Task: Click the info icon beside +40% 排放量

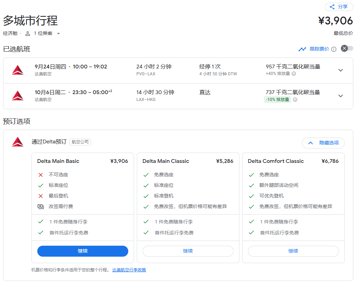Action: tap(293, 74)
